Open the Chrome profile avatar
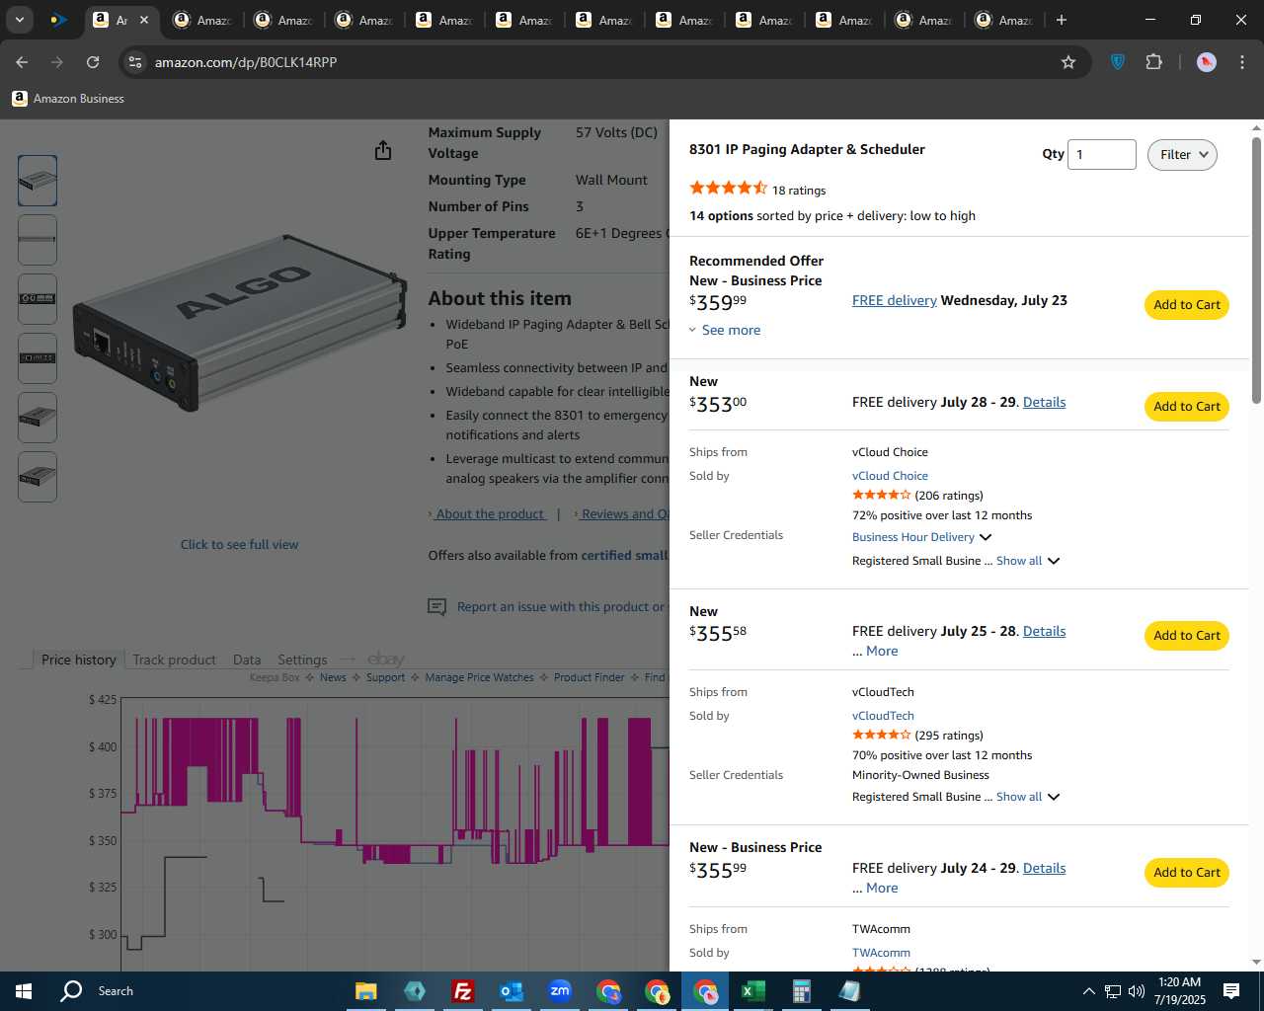 click(1206, 62)
